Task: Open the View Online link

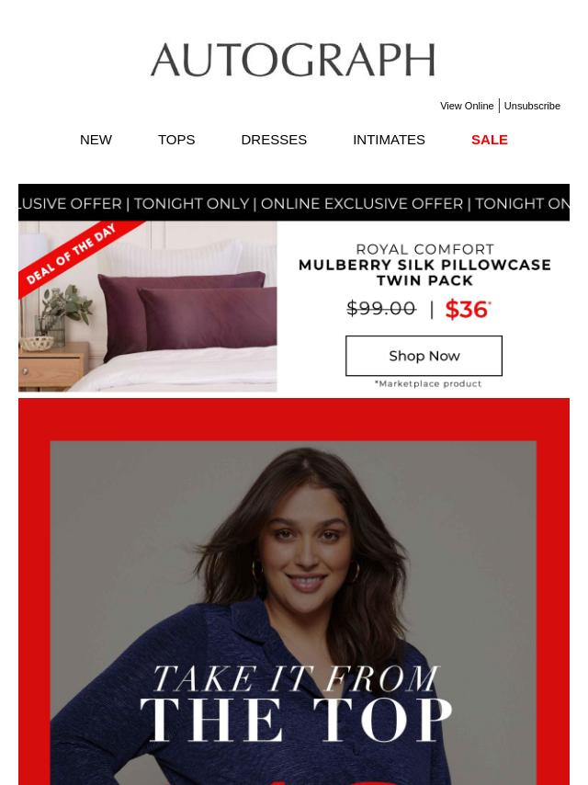Action: click(x=467, y=106)
